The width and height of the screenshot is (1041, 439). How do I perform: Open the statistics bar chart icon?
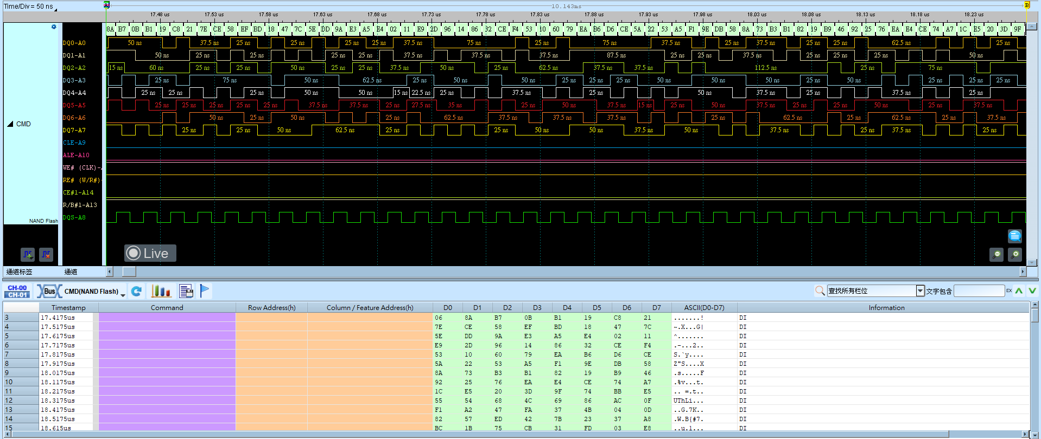pyautogui.click(x=161, y=292)
